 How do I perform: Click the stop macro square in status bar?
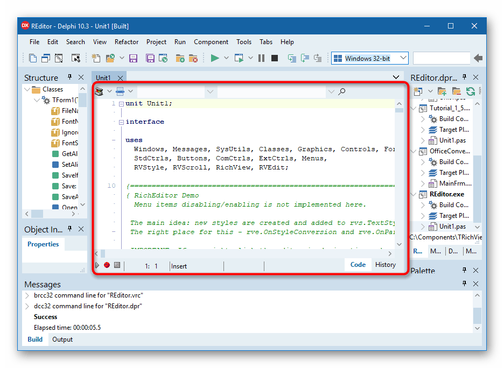pos(117,265)
